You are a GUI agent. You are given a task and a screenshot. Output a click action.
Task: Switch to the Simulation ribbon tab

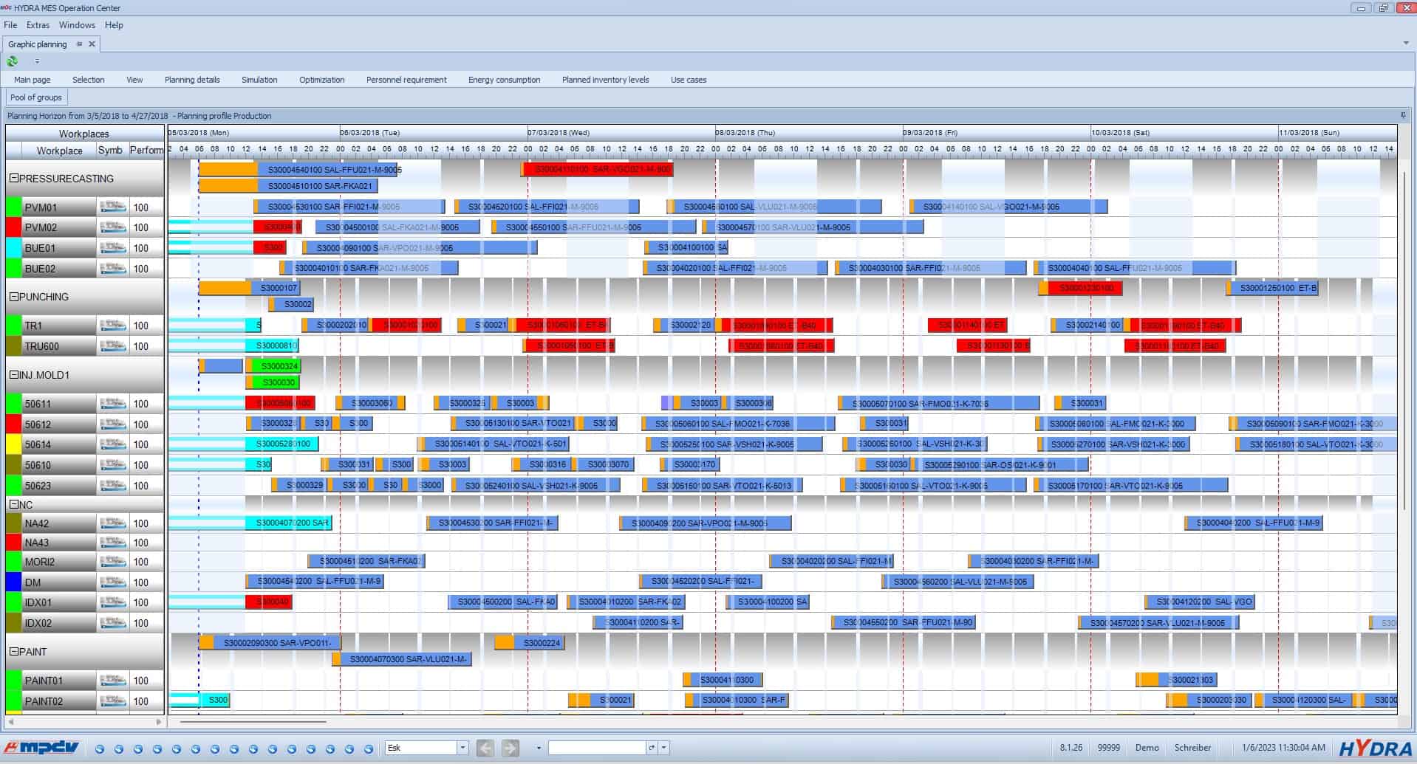259,79
